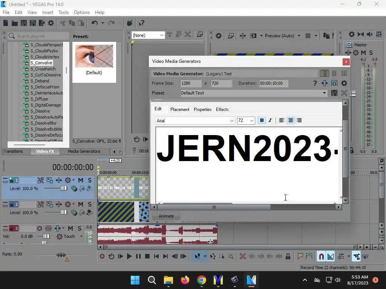Switch to the Placement tab

pyautogui.click(x=180, y=110)
